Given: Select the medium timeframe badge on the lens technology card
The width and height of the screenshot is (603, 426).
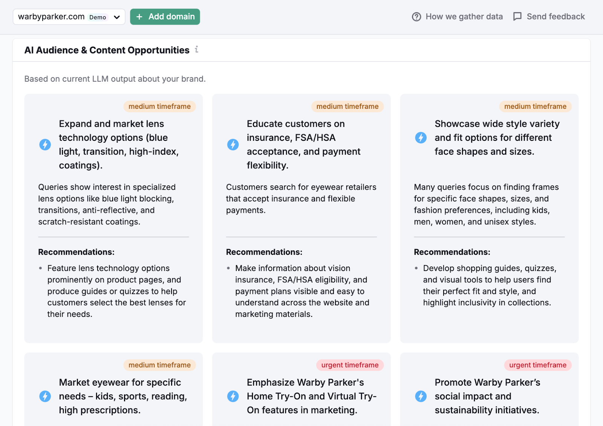Looking at the screenshot, I should coord(159,106).
